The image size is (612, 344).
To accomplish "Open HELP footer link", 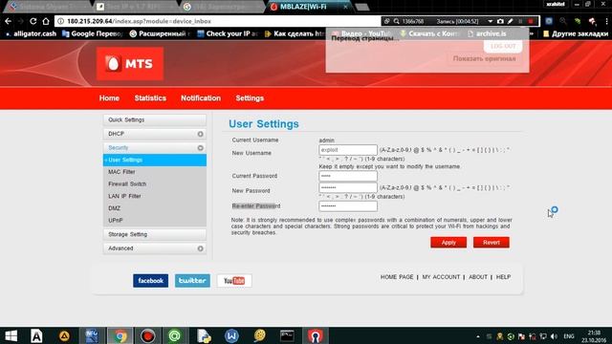I will pyautogui.click(x=503, y=277).
